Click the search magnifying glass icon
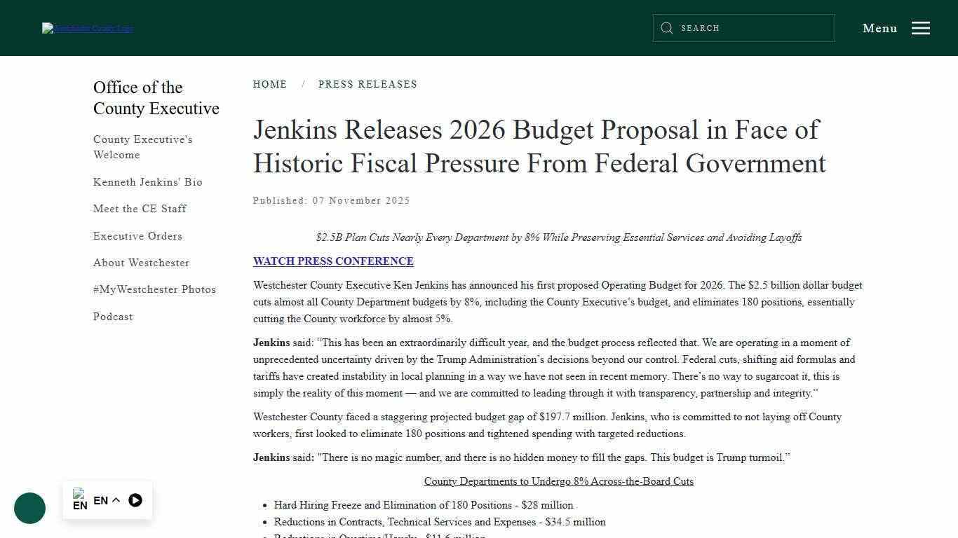 pyautogui.click(x=667, y=28)
